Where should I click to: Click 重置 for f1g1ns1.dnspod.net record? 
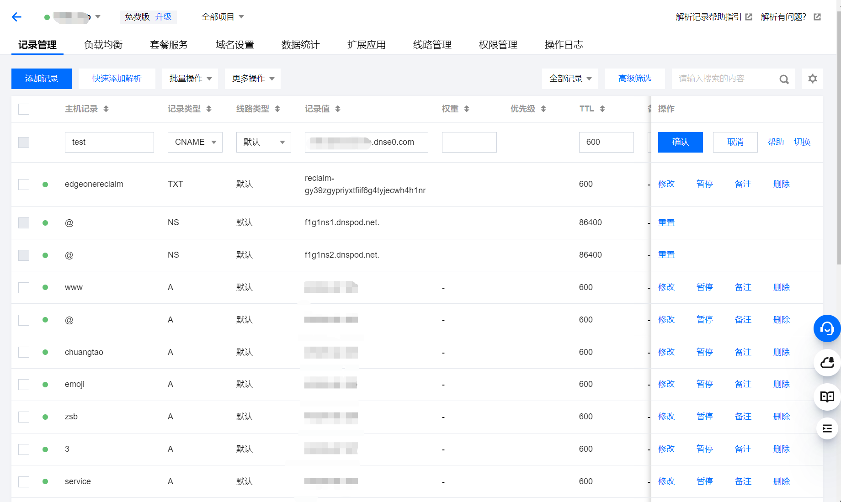point(666,223)
